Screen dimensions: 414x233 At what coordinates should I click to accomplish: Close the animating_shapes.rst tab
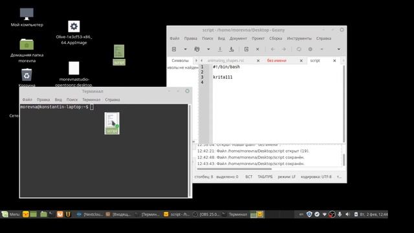pyautogui.click(x=258, y=60)
